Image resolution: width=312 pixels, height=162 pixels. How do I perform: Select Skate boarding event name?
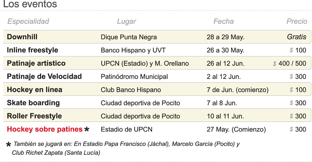point(33,103)
